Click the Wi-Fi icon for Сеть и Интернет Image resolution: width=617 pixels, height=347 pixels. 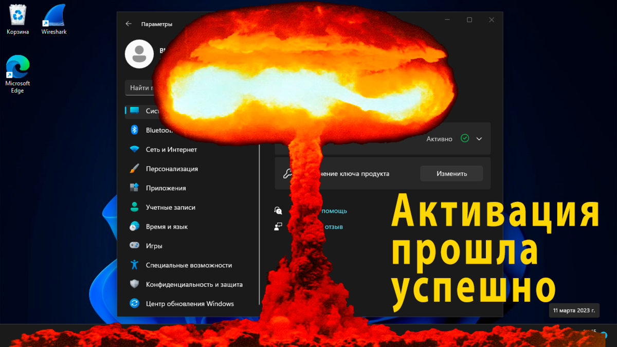[x=134, y=150]
